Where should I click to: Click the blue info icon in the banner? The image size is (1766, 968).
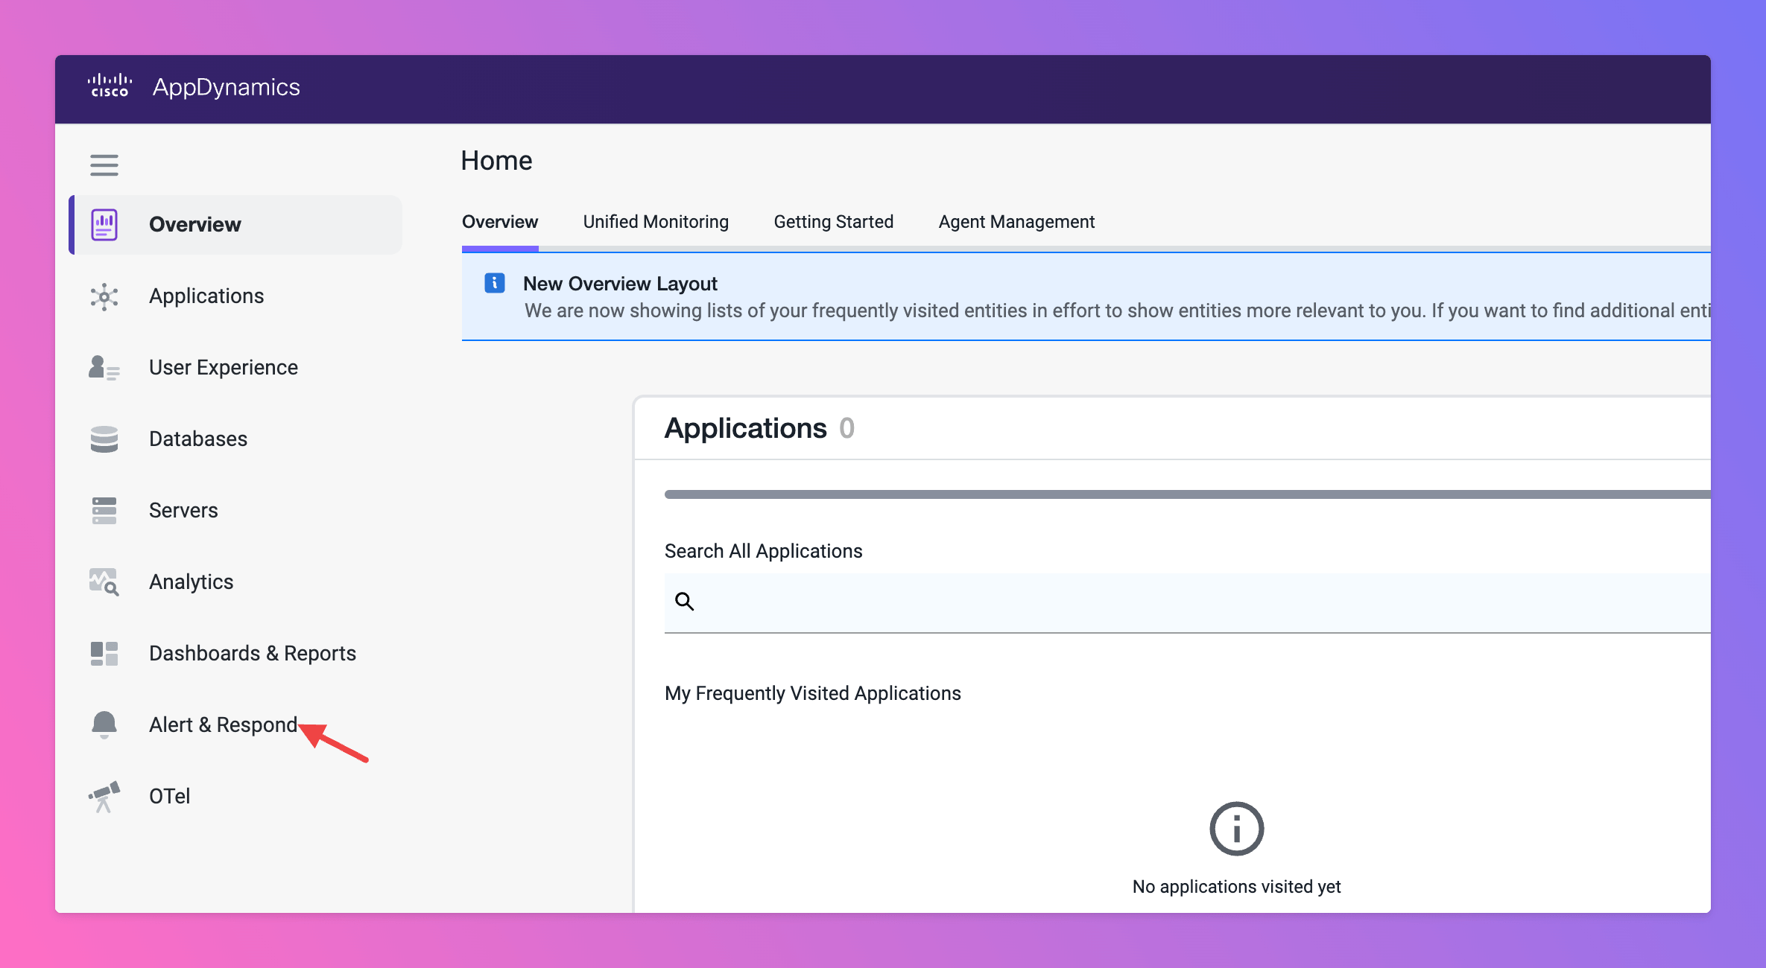[x=495, y=283]
